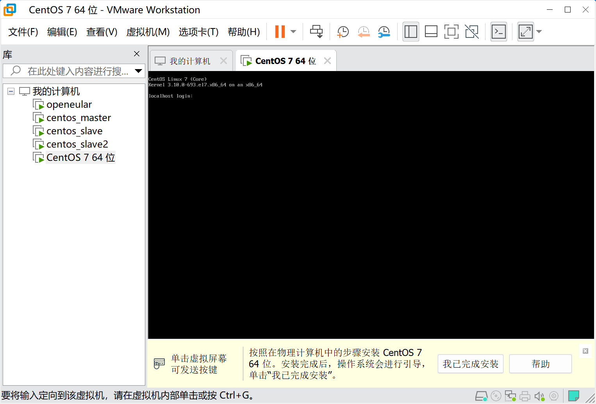This screenshot has height=404, width=596.
Task: Click the sound card status icon
Action: tap(539, 396)
